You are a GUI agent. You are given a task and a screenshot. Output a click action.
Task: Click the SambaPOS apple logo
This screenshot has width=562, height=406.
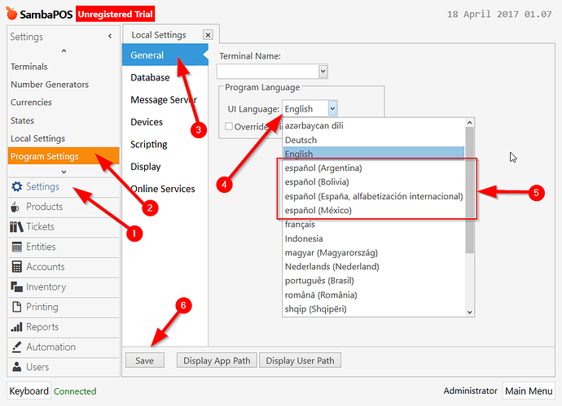(x=11, y=14)
